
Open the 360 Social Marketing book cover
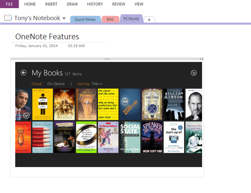pyautogui.click(x=130, y=104)
